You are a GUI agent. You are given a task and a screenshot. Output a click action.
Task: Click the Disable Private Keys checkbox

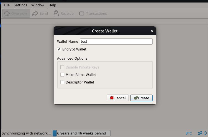coord(62,67)
